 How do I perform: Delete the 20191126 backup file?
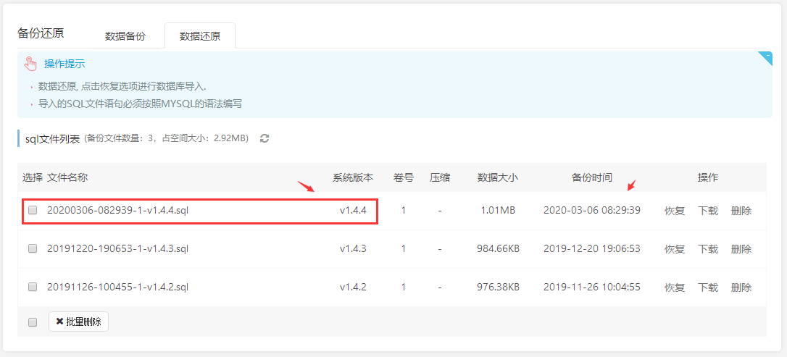[741, 287]
